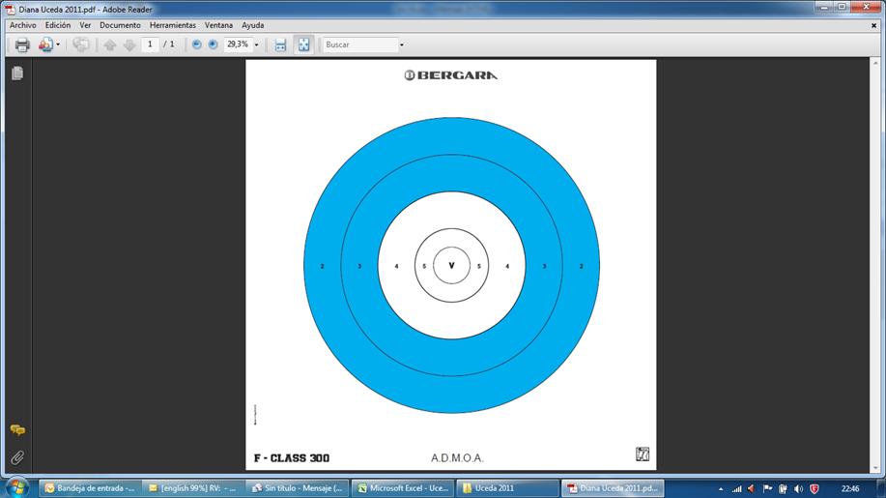This screenshot has height=498, width=886.
Task: Open the Attachments paperclip panel
Action: coord(16,457)
